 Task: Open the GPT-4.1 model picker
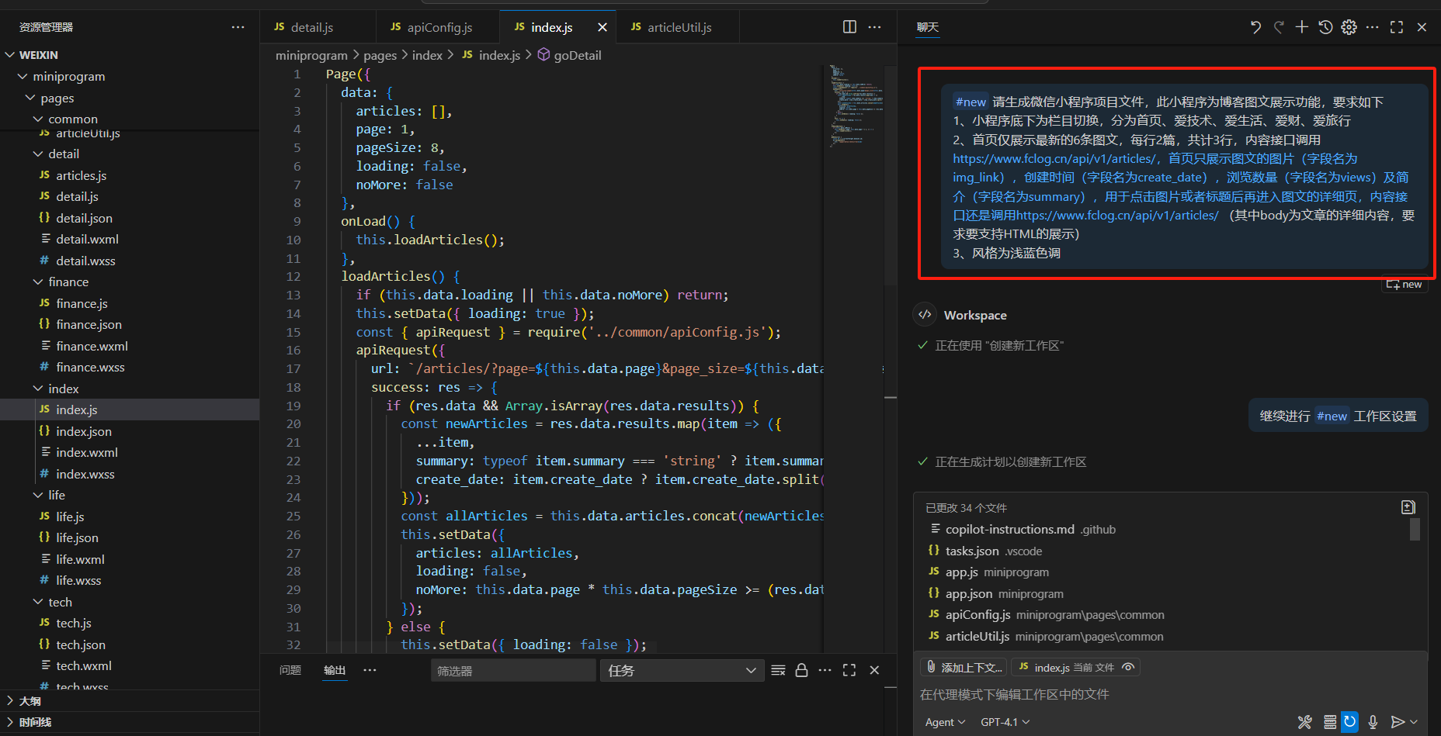[x=1005, y=722]
